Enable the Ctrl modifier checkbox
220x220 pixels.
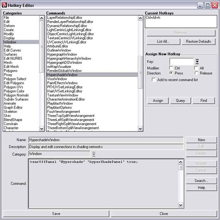pos(171,68)
